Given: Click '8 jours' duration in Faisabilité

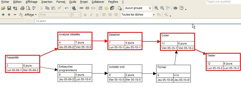Looking at the screenshot, I should (x=27, y=66).
